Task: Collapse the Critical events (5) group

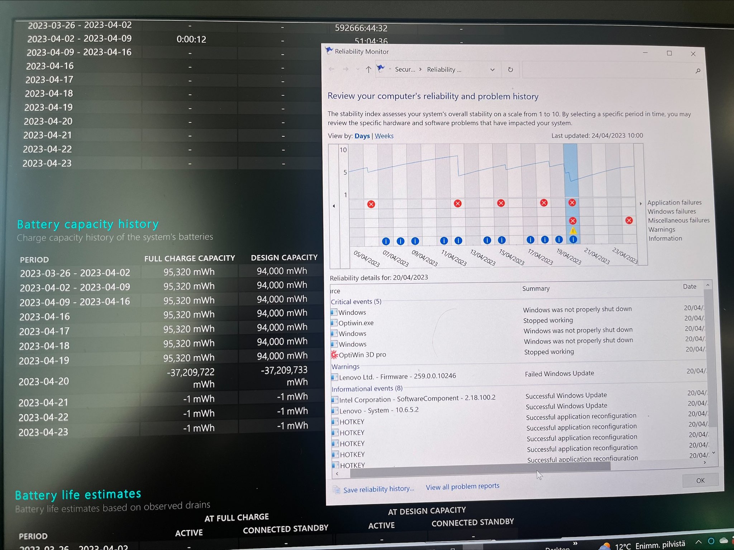Action: click(x=356, y=301)
